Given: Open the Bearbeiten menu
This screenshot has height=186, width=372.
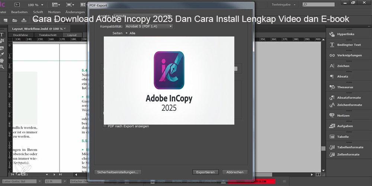Looking at the screenshot, I should coord(19,12).
